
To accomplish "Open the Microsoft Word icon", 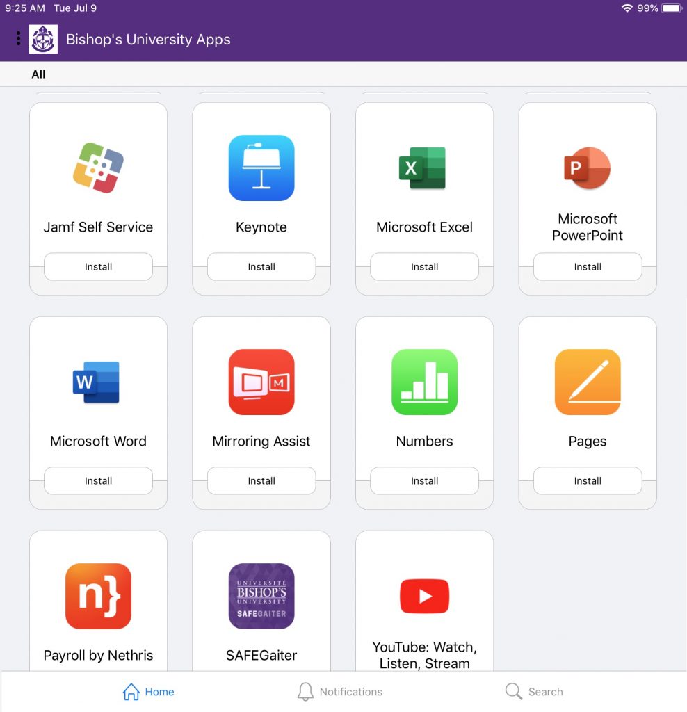I will [98, 382].
